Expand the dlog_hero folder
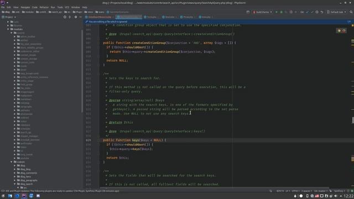The image size is (354, 199). point(15,176)
